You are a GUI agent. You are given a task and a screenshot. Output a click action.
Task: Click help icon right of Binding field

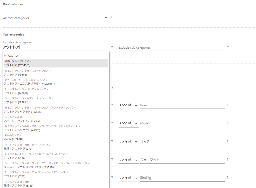(x=228, y=177)
